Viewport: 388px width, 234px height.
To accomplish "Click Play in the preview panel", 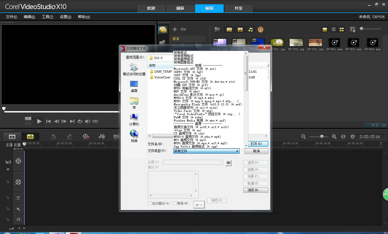I will (39, 121).
